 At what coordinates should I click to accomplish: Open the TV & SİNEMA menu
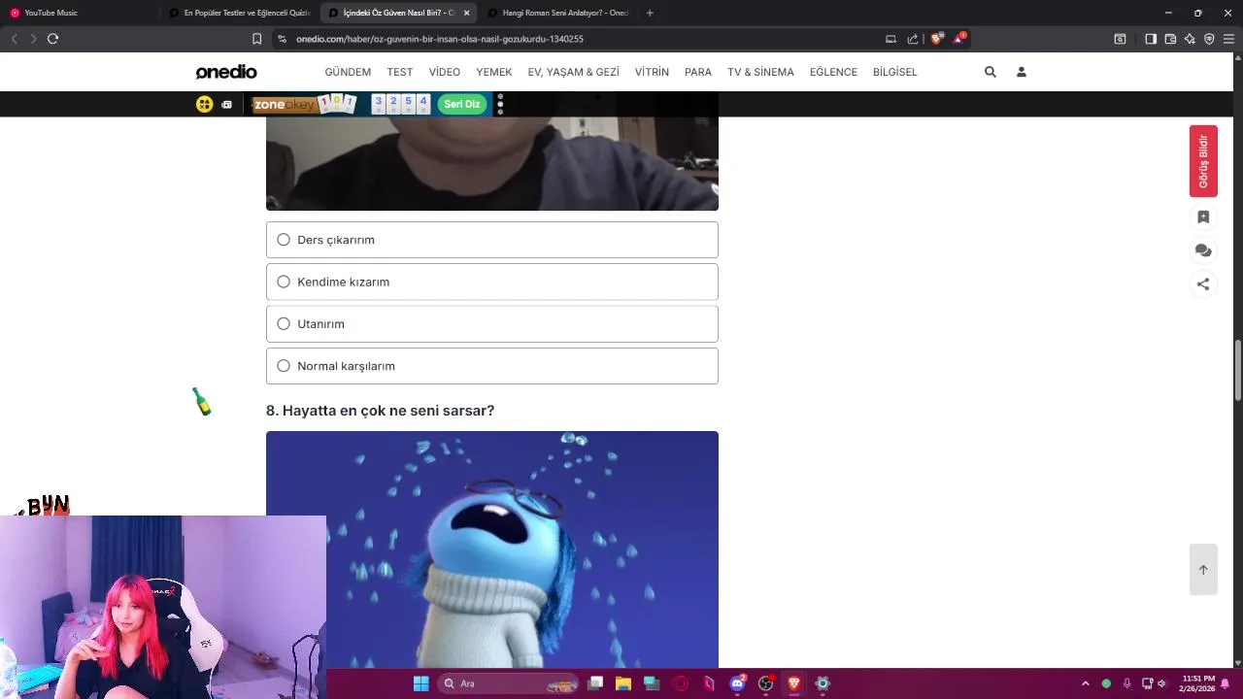click(760, 72)
